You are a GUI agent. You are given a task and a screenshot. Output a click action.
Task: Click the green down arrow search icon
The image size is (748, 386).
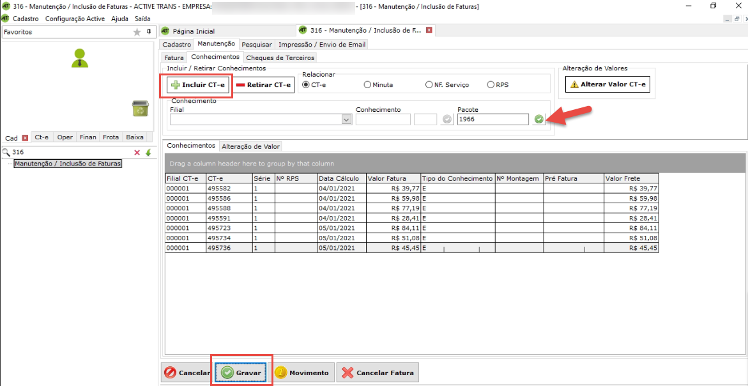pyautogui.click(x=148, y=153)
